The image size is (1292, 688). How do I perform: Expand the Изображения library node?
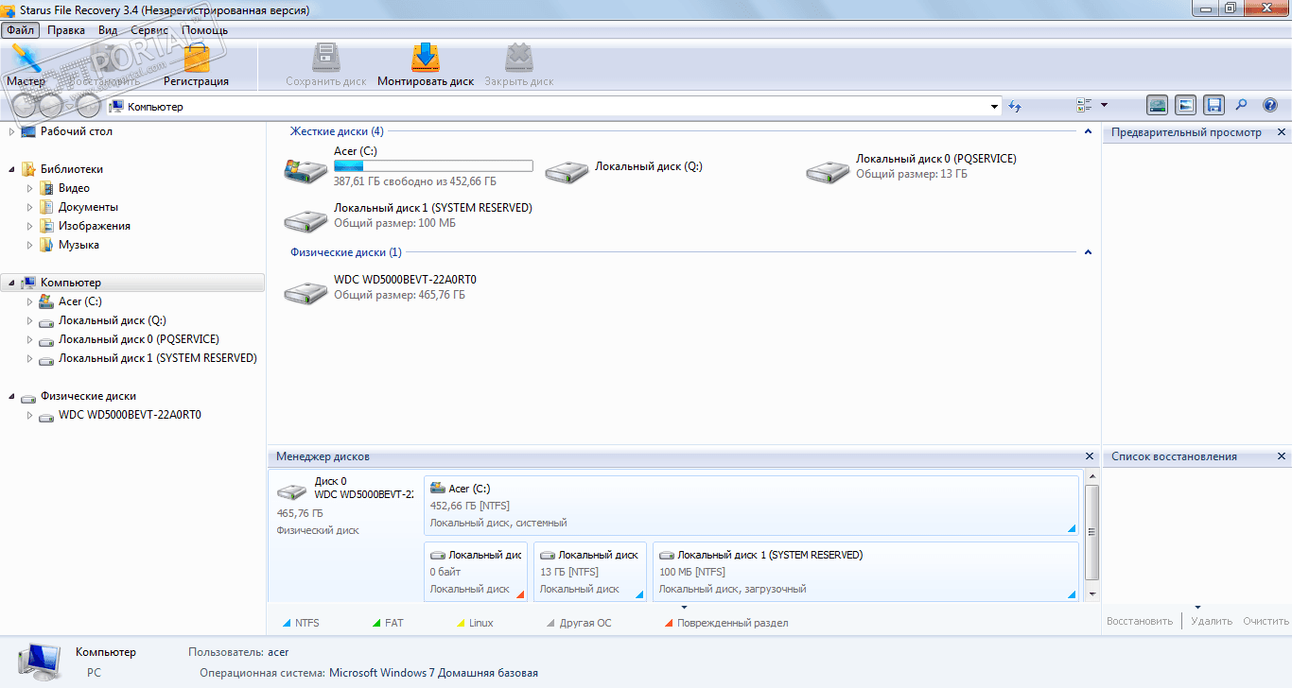30,226
